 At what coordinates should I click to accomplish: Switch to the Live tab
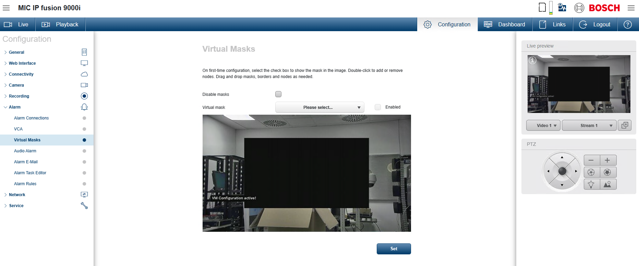tap(17, 24)
